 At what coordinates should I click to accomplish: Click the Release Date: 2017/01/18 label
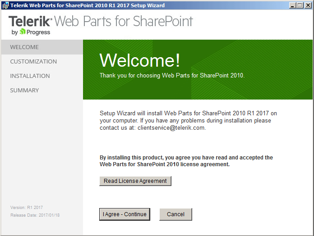coord(35,215)
